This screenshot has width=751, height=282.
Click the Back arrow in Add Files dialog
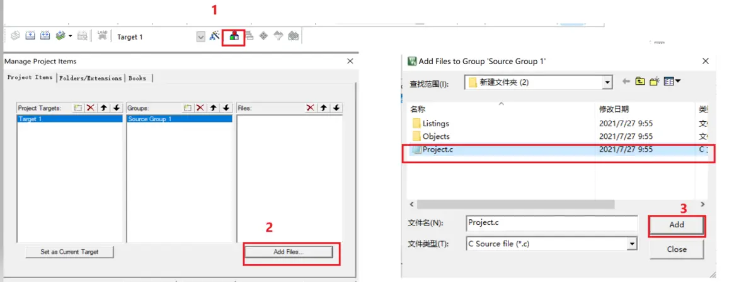click(626, 82)
